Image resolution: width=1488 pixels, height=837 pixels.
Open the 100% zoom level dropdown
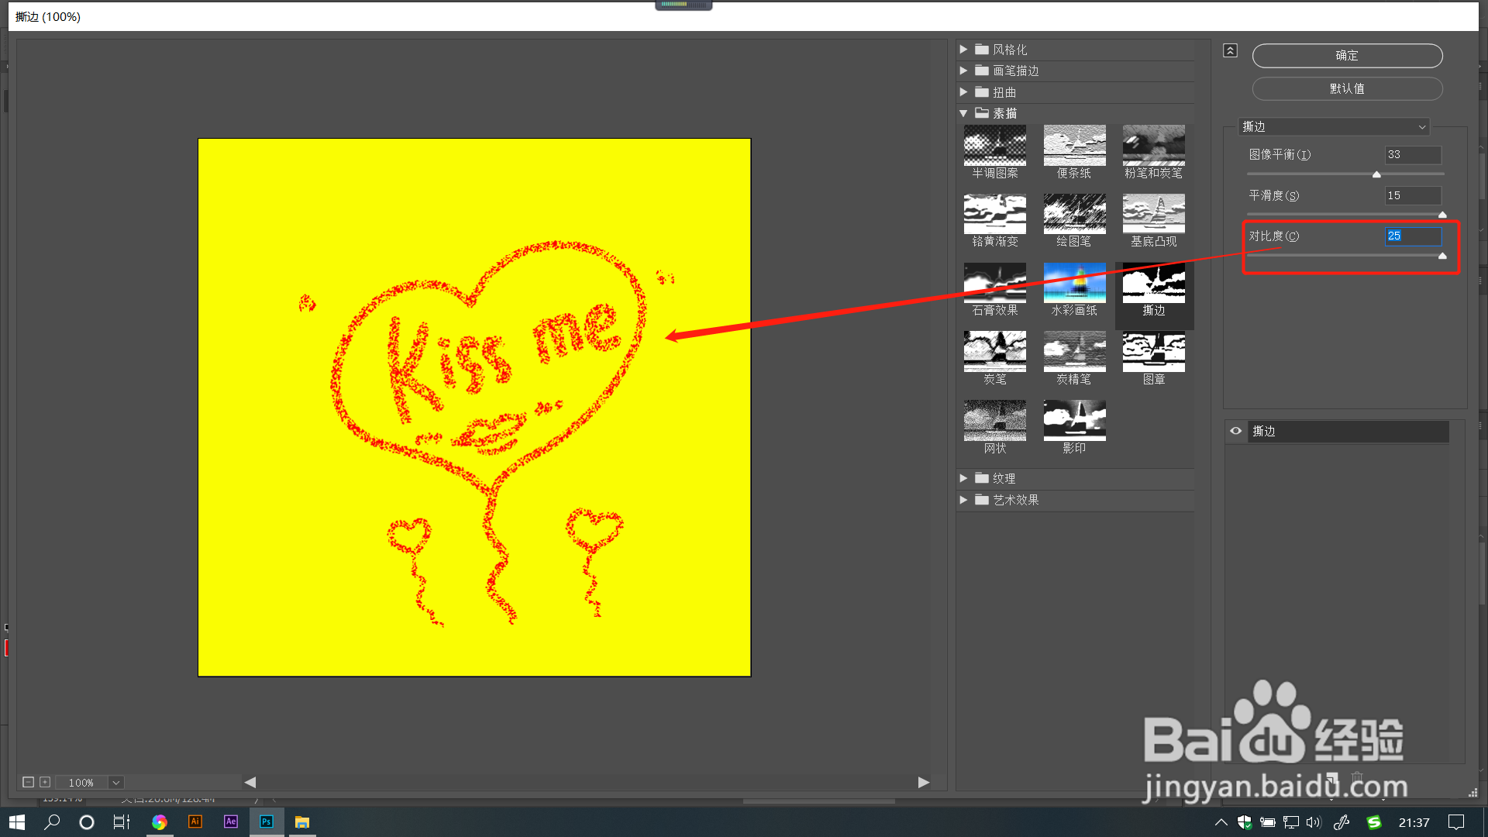[116, 783]
